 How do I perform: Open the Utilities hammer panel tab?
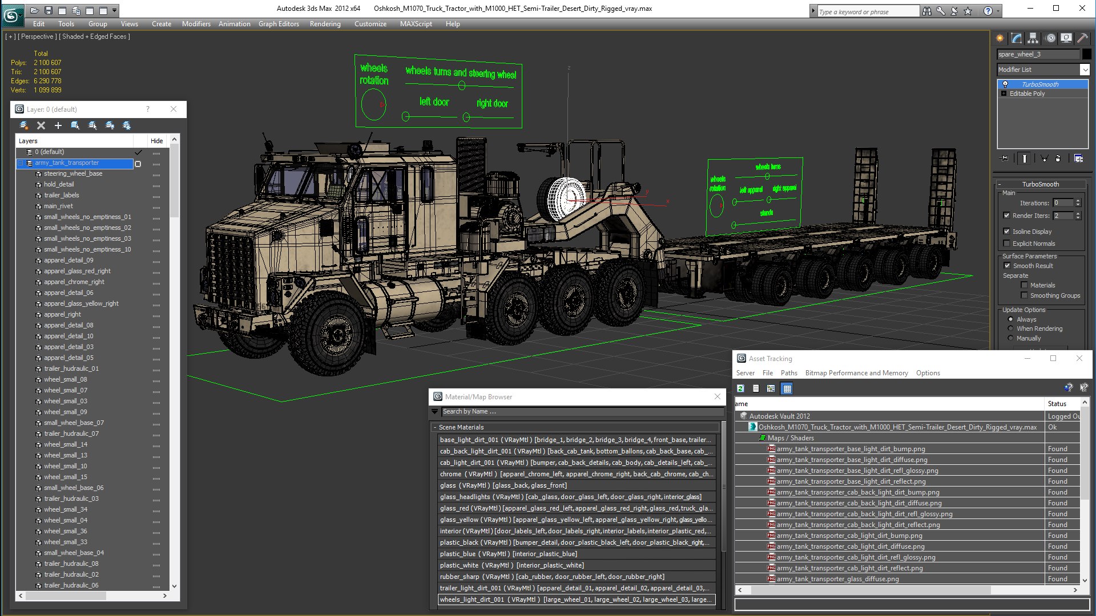click(1082, 38)
